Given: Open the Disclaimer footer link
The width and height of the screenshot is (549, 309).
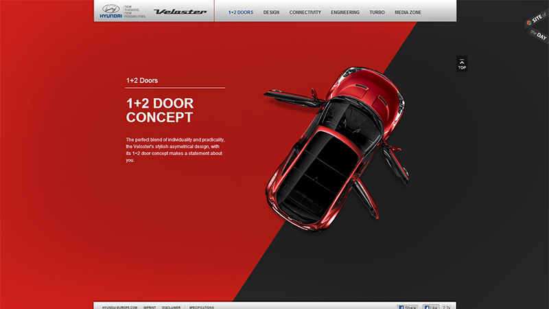Looking at the screenshot, I should click(x=171, y=307).
